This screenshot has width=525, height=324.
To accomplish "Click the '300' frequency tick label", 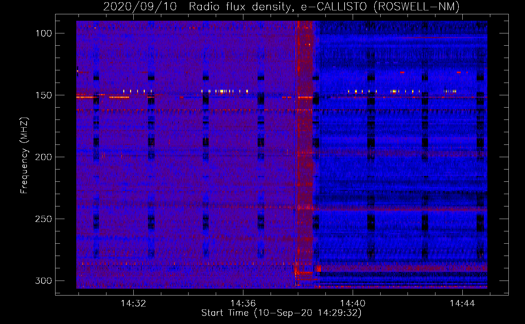I will 43,281.
